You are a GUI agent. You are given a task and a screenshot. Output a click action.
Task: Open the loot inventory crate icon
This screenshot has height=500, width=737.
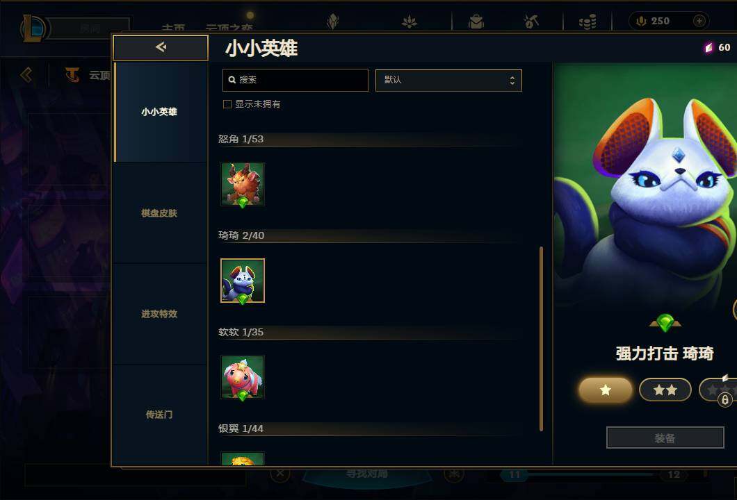[x=476, y=21]
